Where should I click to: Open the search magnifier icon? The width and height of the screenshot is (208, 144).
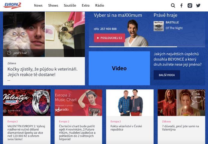pos(173,6)
